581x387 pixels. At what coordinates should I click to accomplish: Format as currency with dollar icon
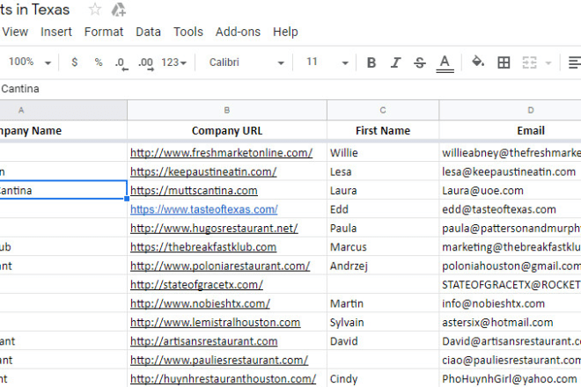(x=75, y=62)
